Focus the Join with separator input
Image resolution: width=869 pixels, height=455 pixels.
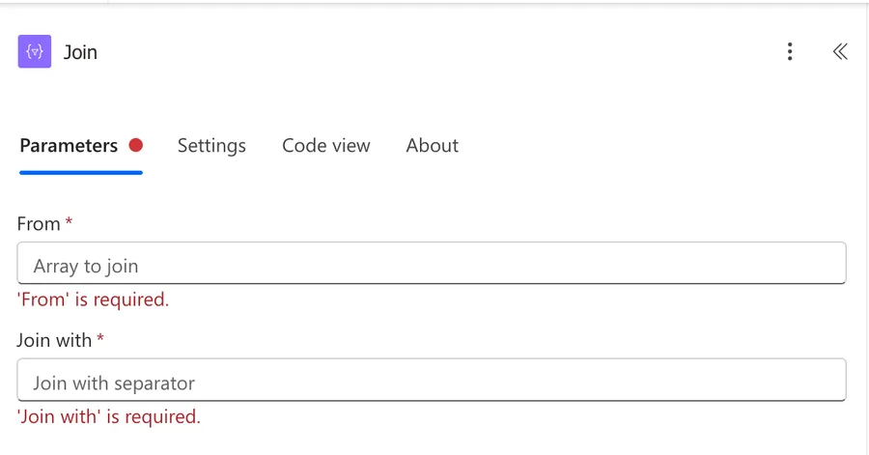[x=432, y=380]
